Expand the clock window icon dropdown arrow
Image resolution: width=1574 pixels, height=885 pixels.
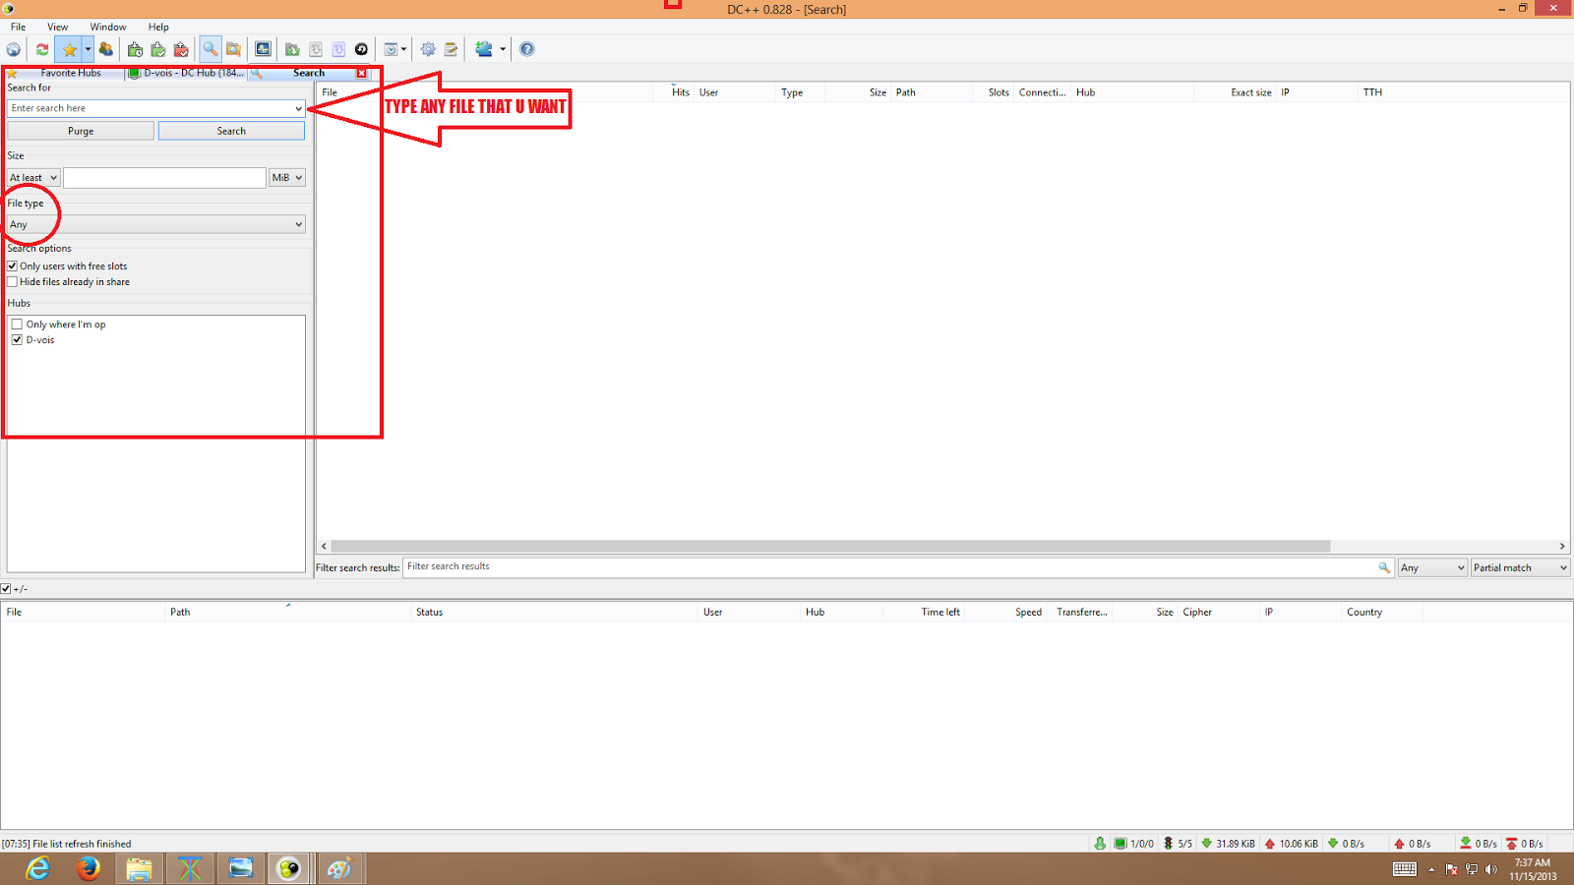[403, 49]
